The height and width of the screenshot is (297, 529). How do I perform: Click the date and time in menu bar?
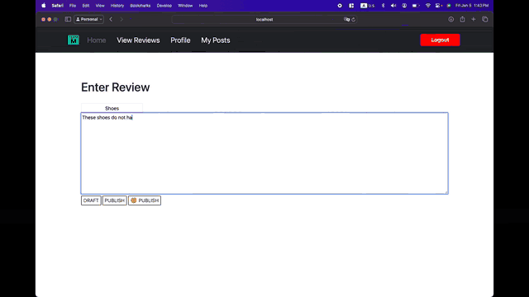[472, 6]
